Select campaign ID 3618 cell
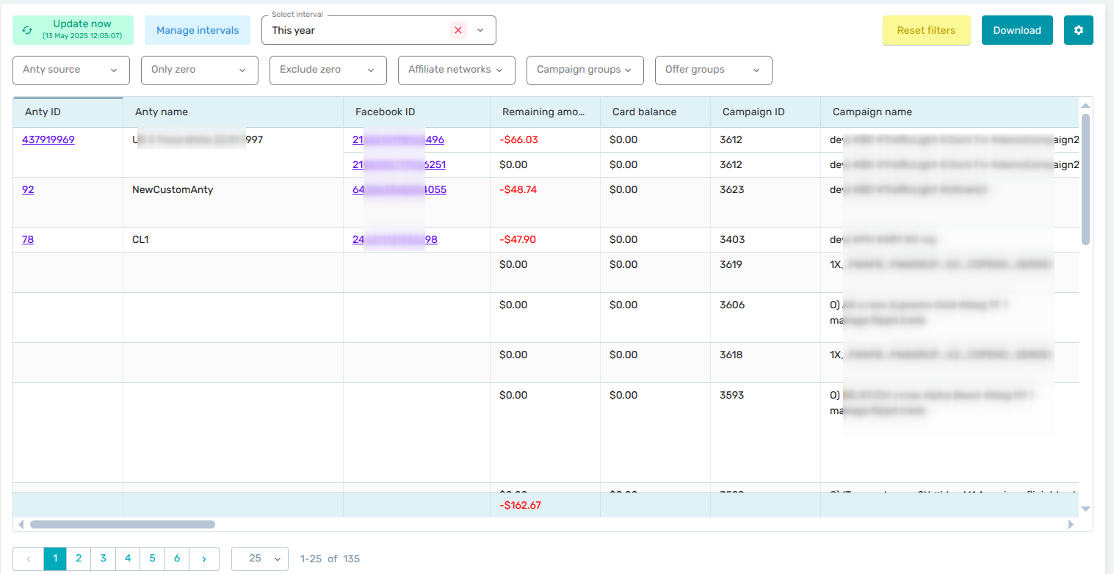 tap(765, 363)
